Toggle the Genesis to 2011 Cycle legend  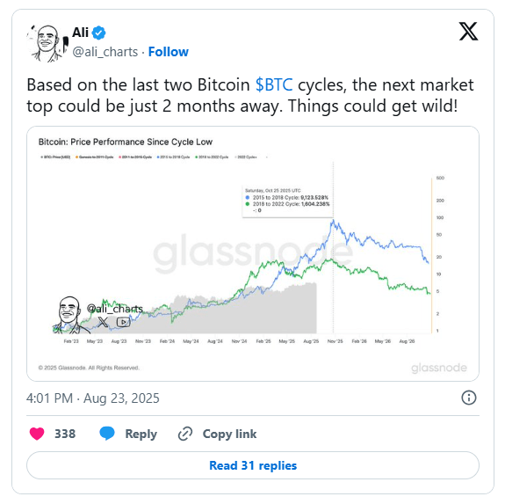(x=94, y=157)
